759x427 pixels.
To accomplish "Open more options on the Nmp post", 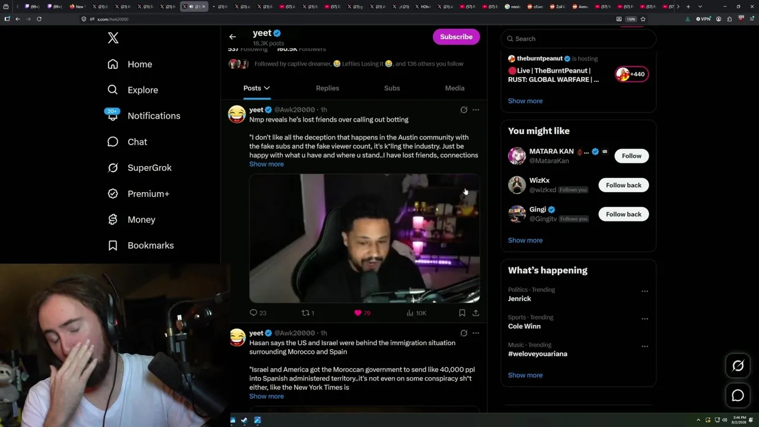I will (476, 110).
